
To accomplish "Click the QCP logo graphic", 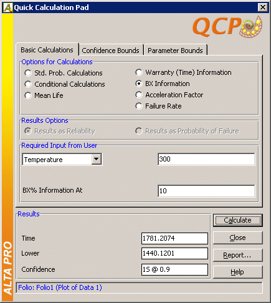I will [227, 27].
